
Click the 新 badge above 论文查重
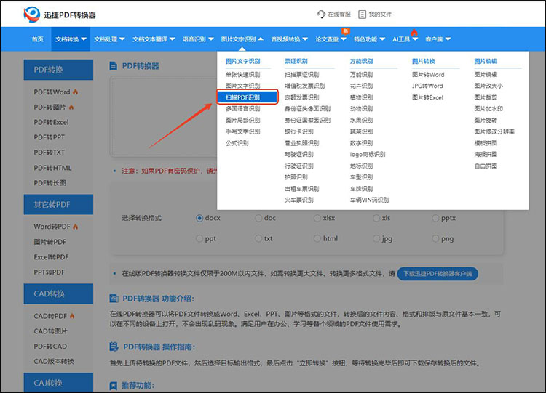tap(345, 31)
